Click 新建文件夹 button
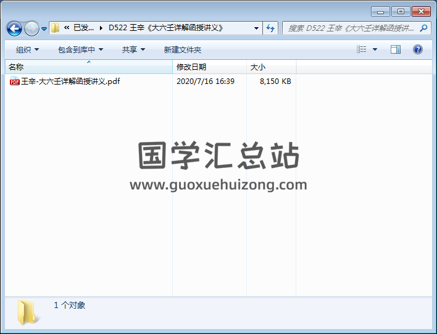Image resolution: width=437 pixels, height=334 pixels. [183, 49]
